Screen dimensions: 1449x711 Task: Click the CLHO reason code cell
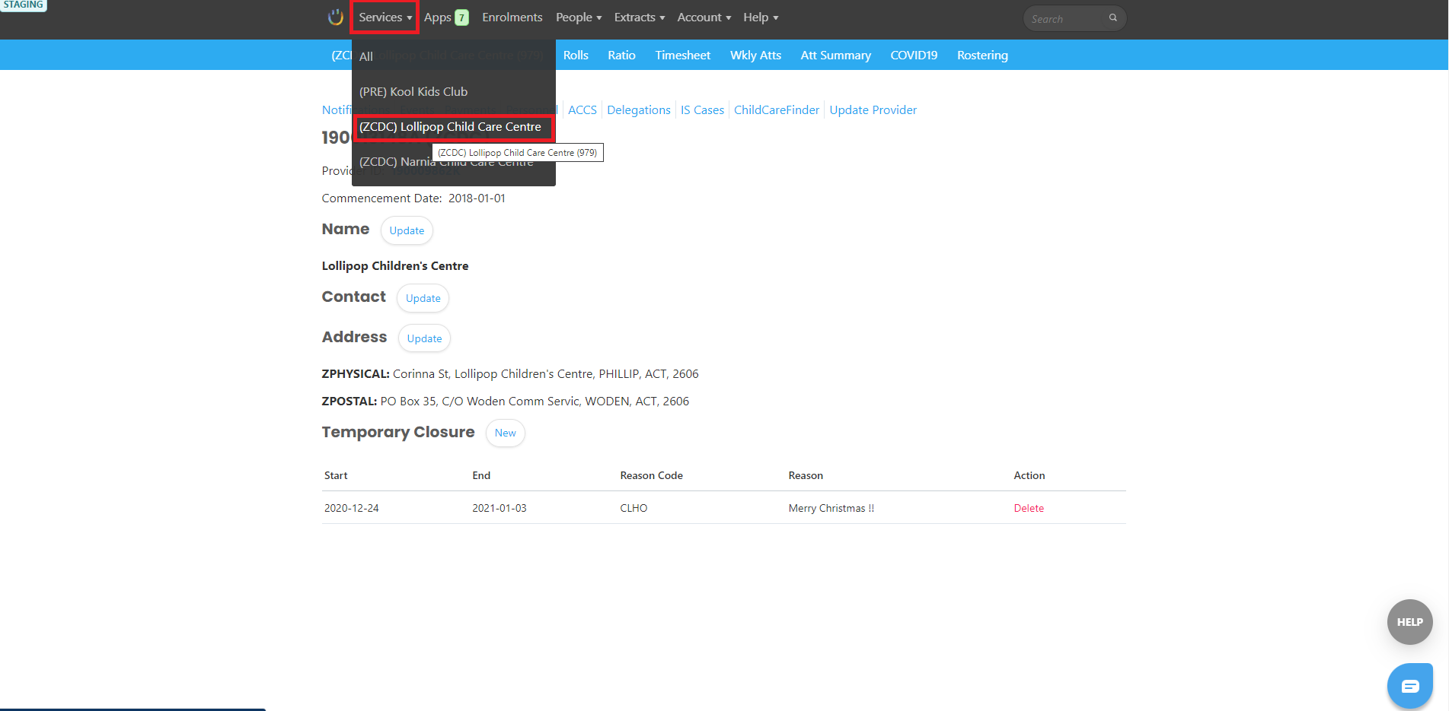634,508
